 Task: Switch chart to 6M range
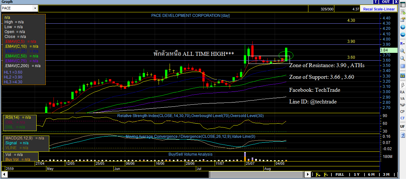click(371, 174)
